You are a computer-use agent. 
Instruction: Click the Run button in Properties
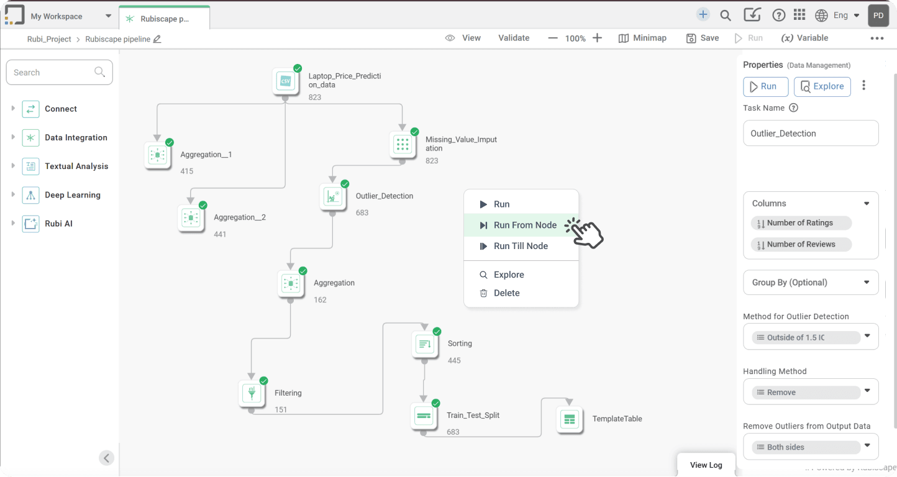pos(765,87)
